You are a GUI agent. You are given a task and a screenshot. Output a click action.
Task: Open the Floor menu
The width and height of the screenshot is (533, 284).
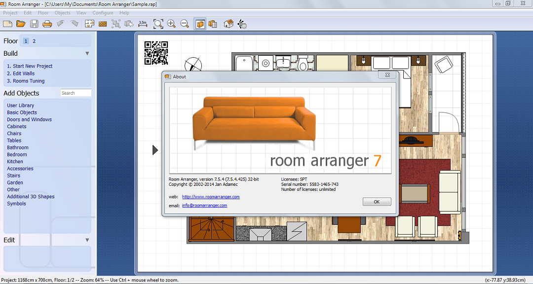click(43, 12)
